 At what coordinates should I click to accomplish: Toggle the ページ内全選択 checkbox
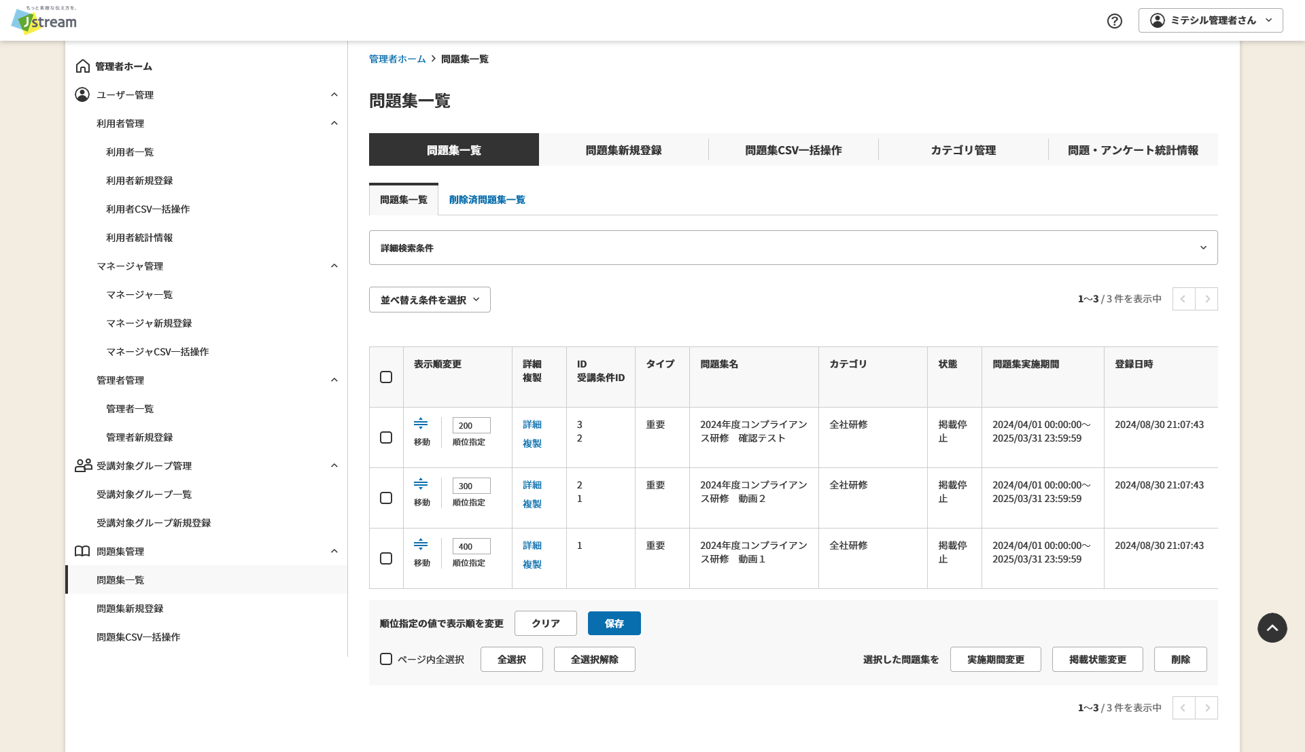tap(386, 659)
